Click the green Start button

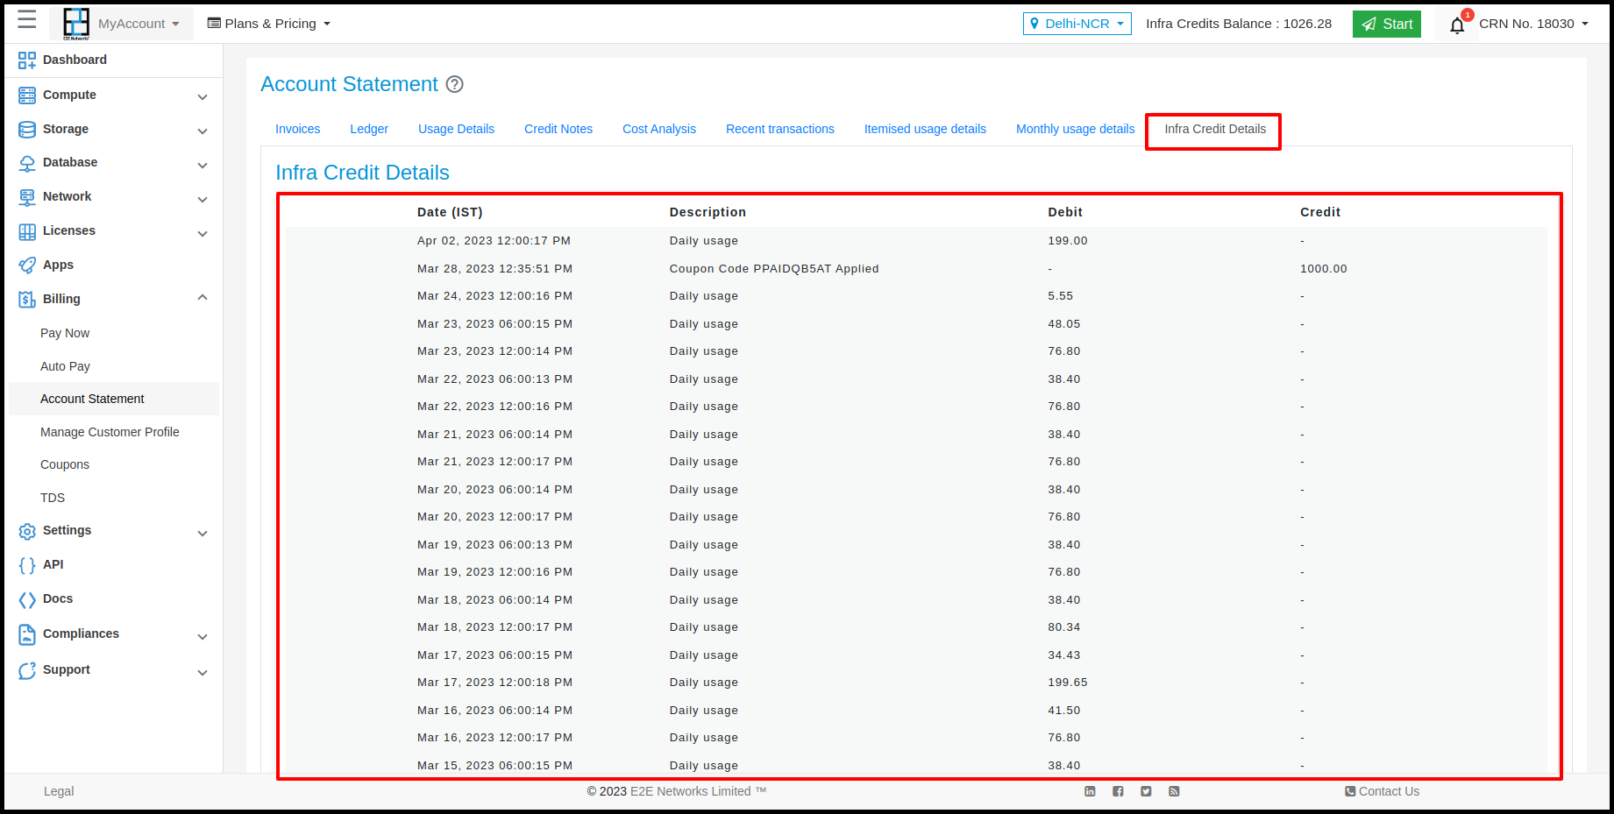pos(1386,24)
